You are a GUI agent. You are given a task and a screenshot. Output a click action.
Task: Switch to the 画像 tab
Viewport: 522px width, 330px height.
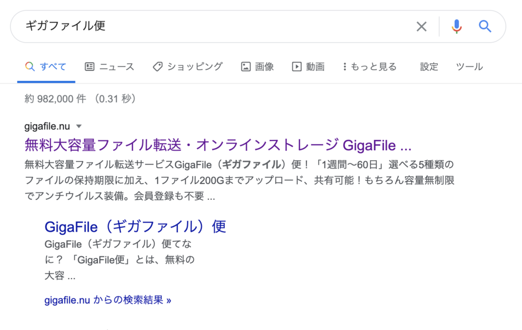(x=257, y=67)
